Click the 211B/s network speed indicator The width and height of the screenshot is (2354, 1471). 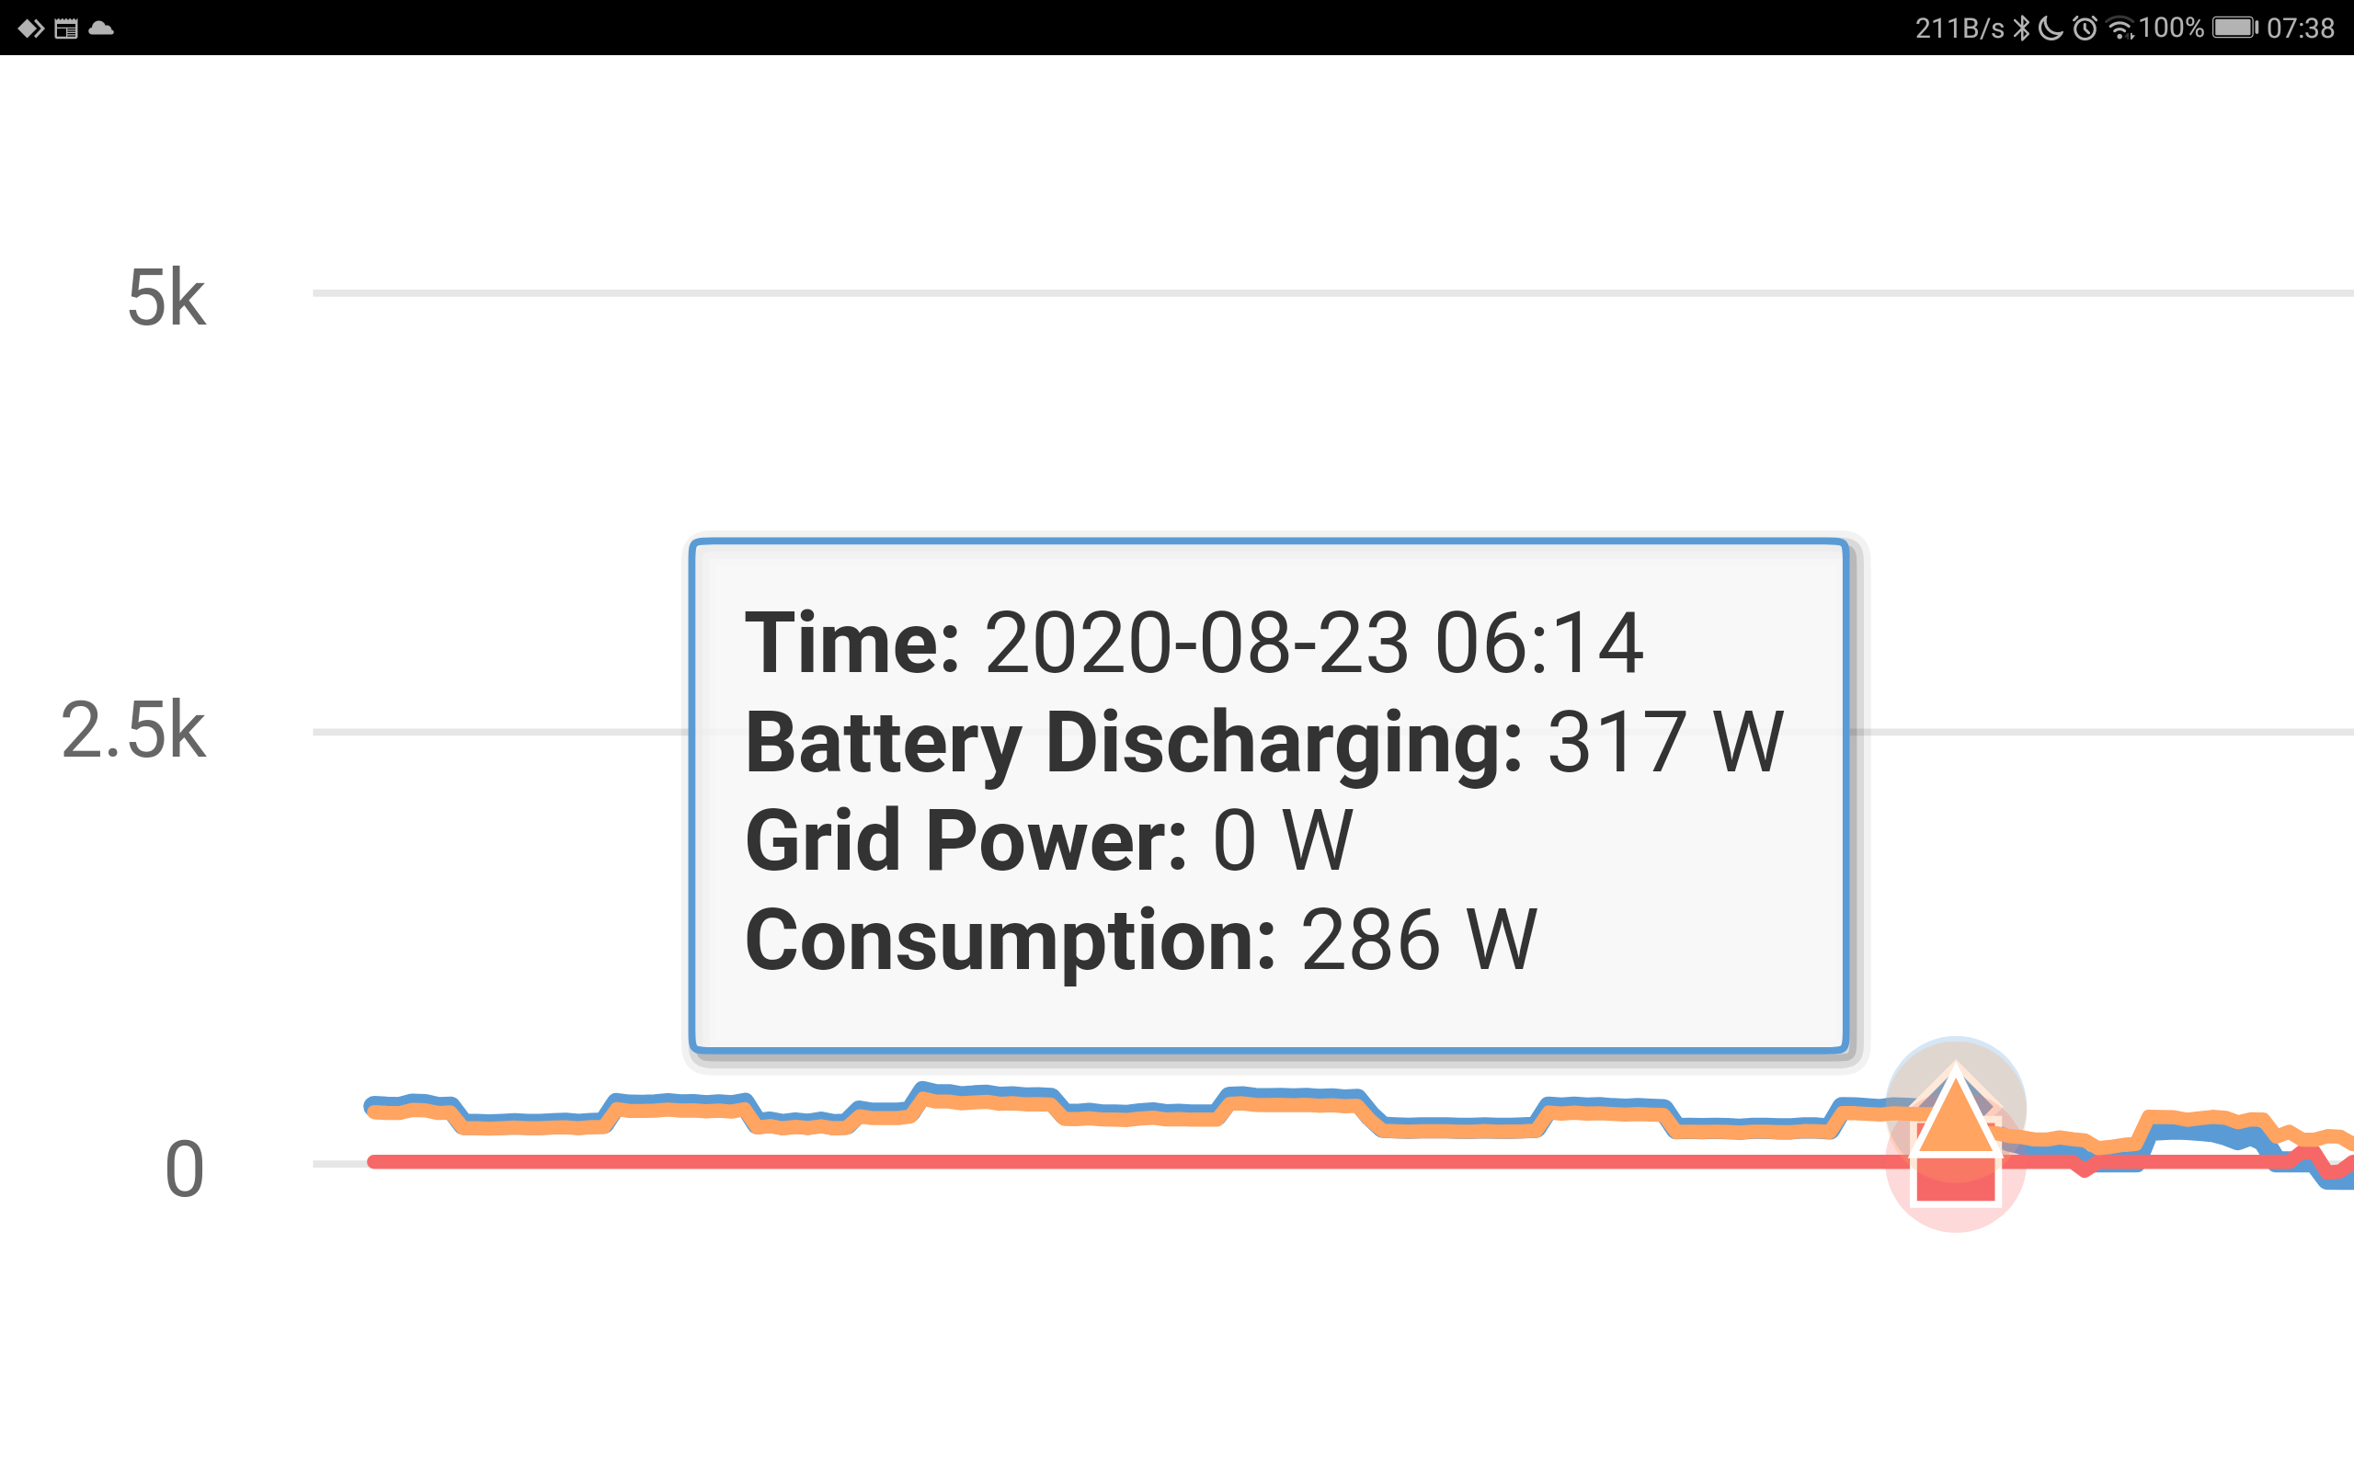1960,29
